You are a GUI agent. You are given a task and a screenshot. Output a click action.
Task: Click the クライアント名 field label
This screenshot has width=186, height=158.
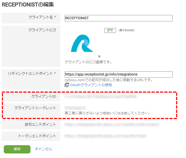(41, 17)
